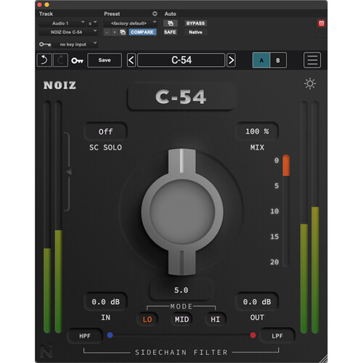
Task: Enable the HPF sidechain filter
Action: pos(85,336)
